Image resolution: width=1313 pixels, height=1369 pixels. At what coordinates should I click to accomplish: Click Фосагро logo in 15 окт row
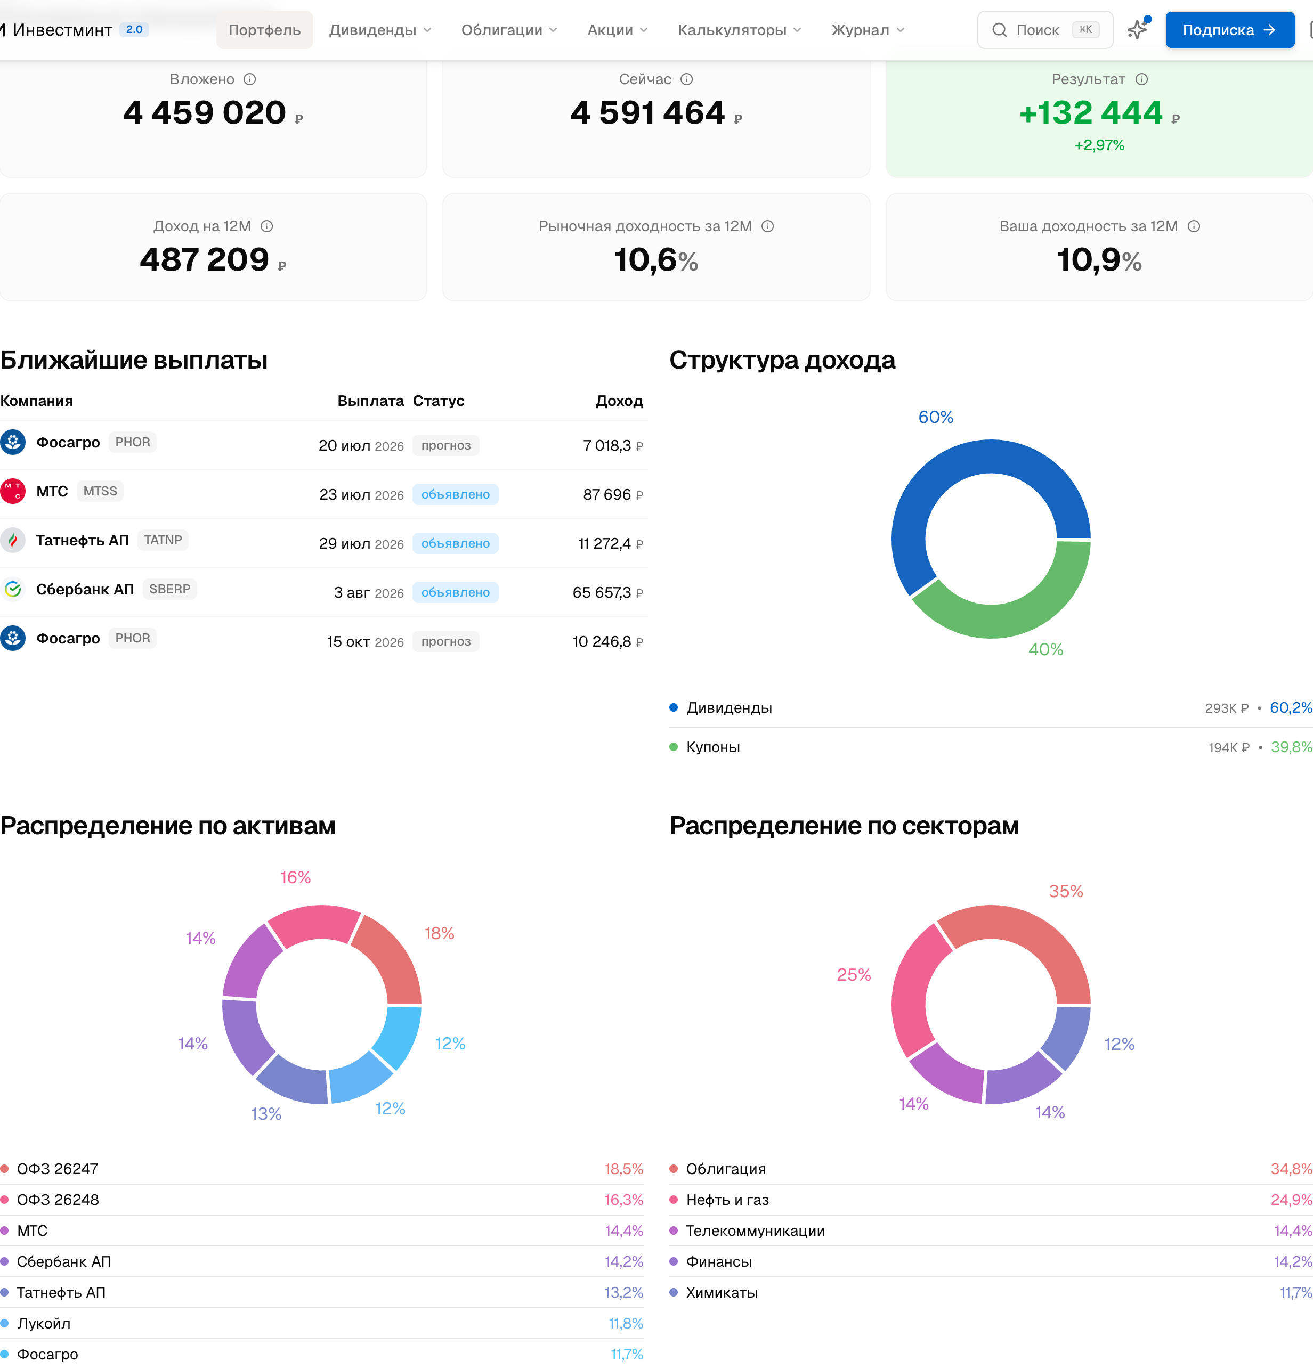tap(13, 638)
